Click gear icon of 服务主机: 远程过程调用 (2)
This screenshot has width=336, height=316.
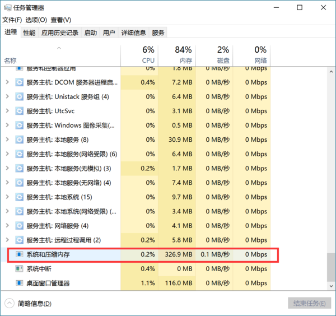19,240
